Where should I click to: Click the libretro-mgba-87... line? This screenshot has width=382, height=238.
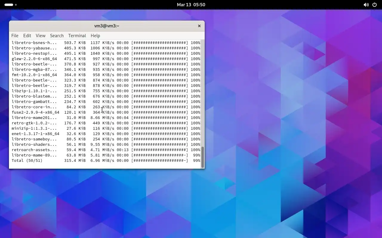pos(106,69)
